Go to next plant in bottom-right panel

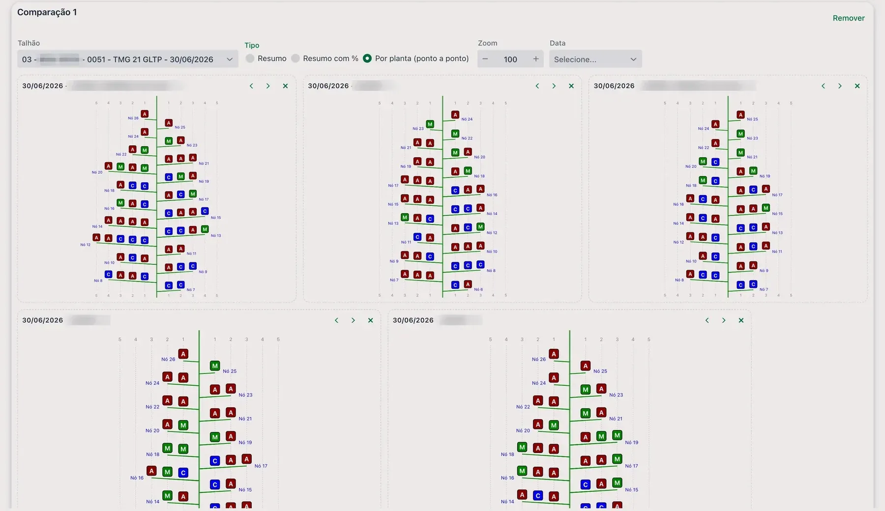tap(724, 320)
